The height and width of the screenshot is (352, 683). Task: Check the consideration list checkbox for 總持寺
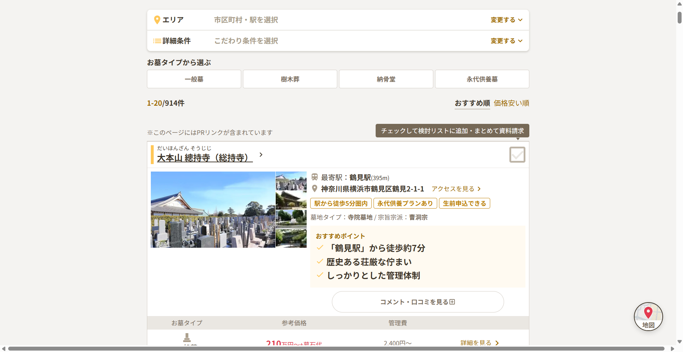(517, 155)
